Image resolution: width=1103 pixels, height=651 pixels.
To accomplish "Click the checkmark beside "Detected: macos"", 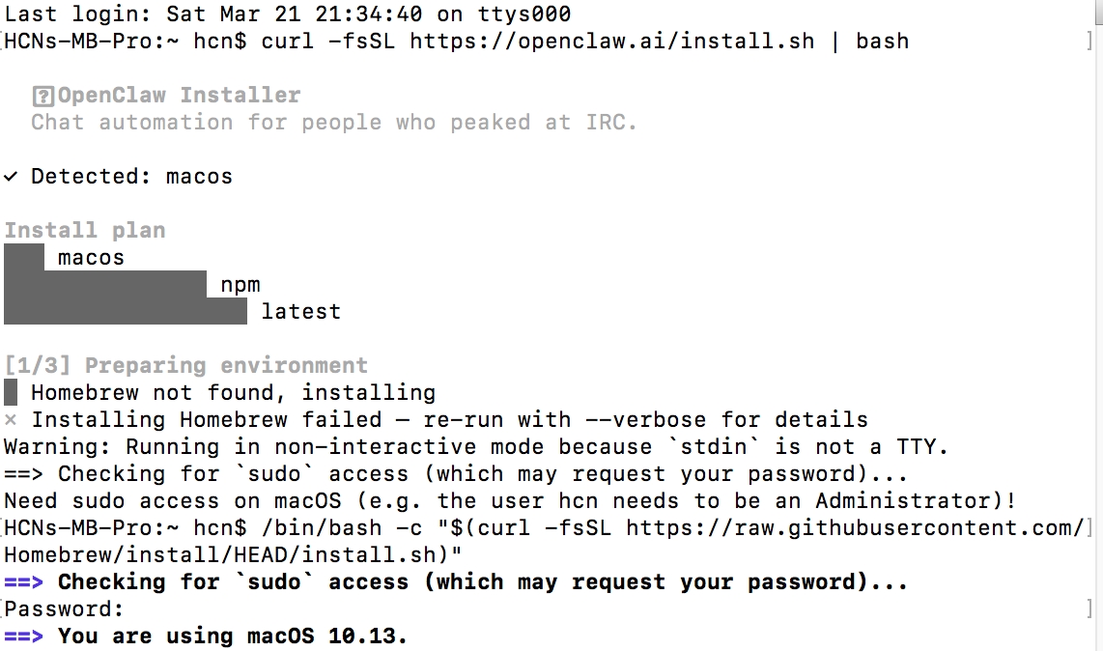I will tap(11, 177).
